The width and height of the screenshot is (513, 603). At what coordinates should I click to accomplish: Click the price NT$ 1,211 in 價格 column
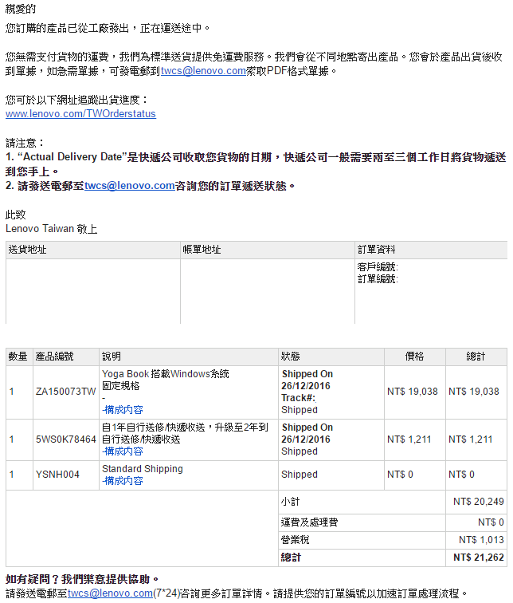pos(409,439)
